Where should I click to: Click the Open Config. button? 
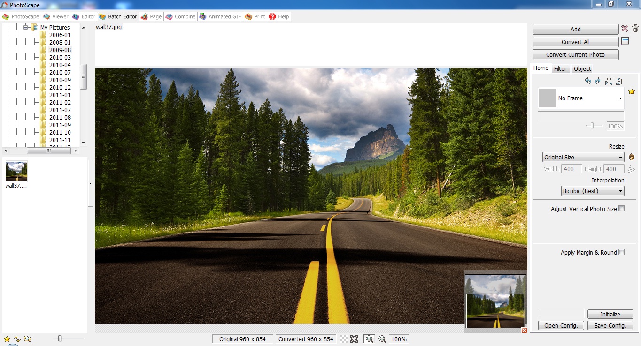coord(561,325)
